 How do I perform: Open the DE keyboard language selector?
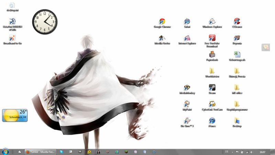[227, 152]
